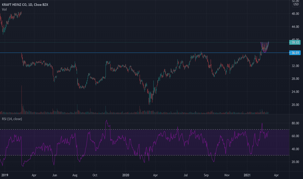Click the 2020 label on time axis
Image resolution: width=303 pixels, height=179 pixels.
click(126, 175)
